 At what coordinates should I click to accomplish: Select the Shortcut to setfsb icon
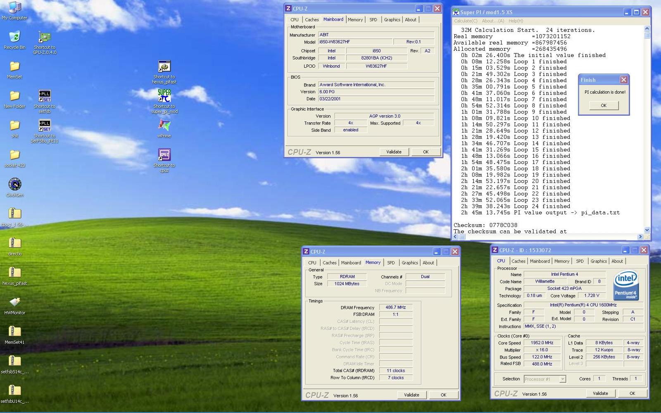[x=45, y=102]
